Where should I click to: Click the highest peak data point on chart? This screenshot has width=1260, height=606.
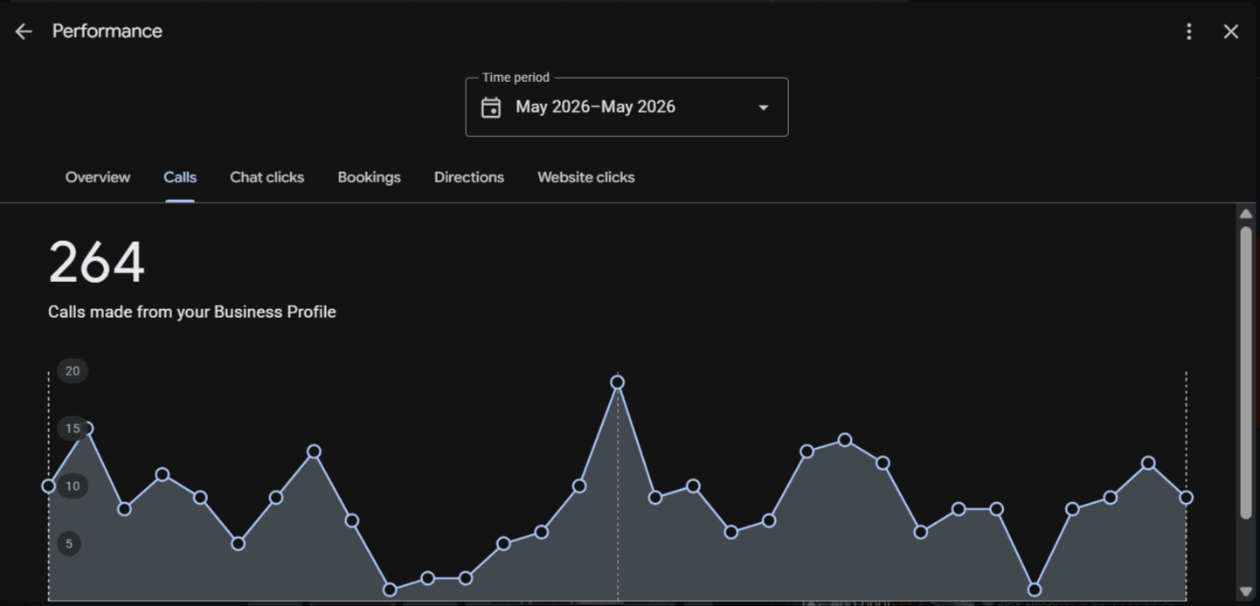point(617,382)
